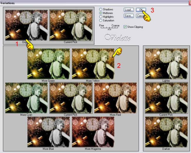Viewport: 191px width, 153px height.
Task: Pick the More Blue variation
Action: (48, 132)
